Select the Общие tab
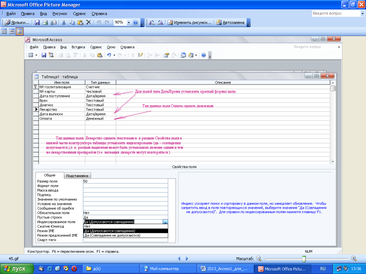This screenshot has height=274, width=366. [x=50, y=175]
